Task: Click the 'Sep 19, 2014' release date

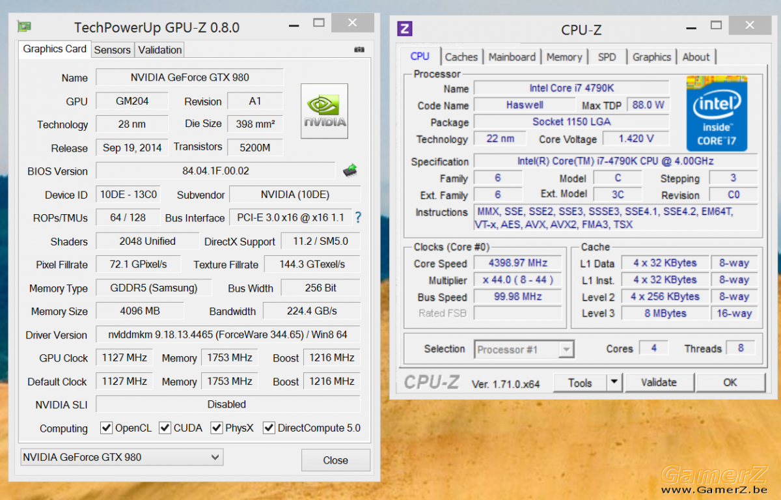Action: [132, 148]
